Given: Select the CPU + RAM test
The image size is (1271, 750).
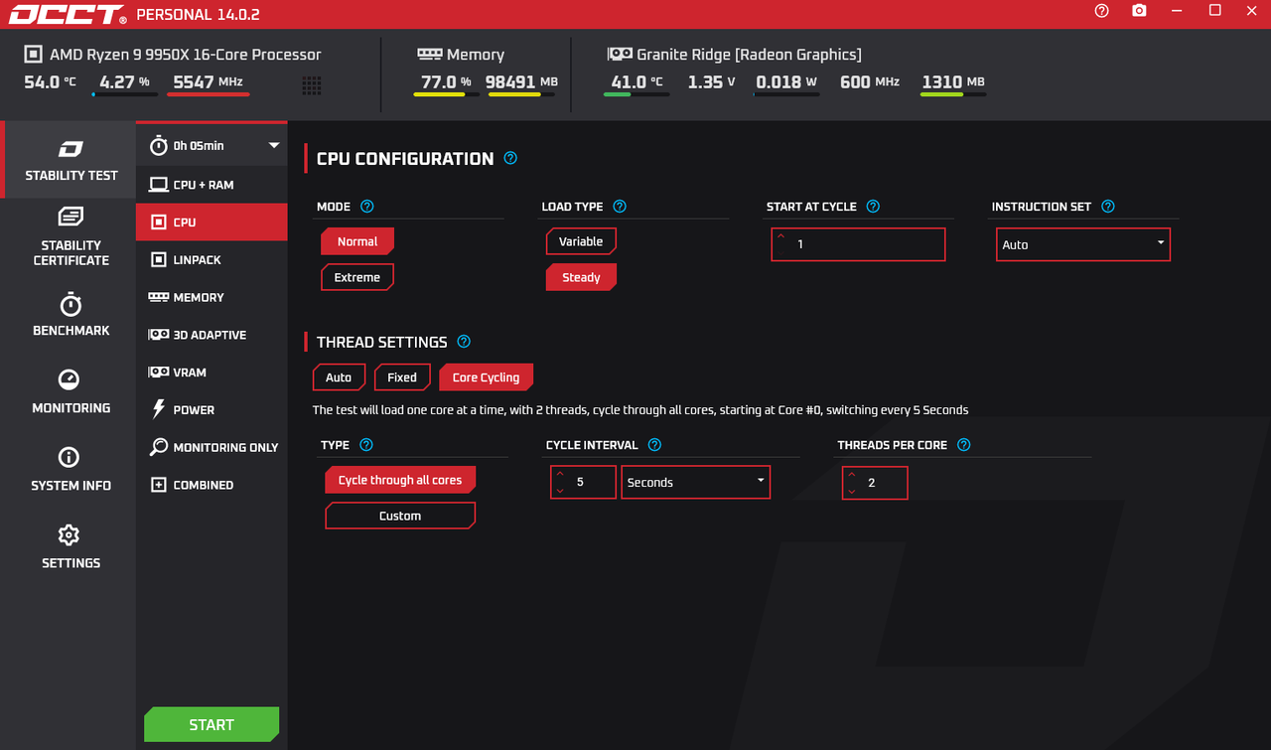Looking at the screenshot, I should coord(212,185).
